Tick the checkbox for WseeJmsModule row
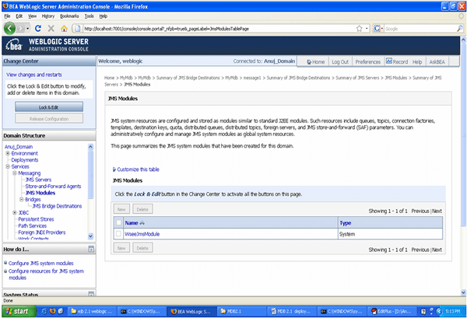 point(119,233)
